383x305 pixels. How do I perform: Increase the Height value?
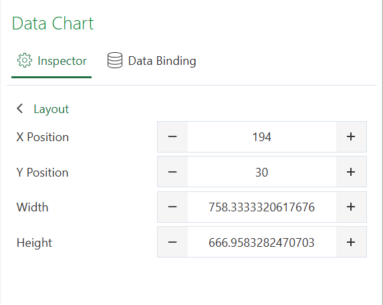point(351,242)
